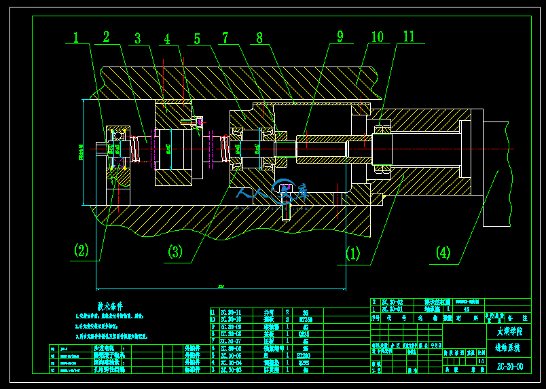The image size is (546, 389).
Task: Click part callout number 4 above the assembly
Action: pos(168,39)
